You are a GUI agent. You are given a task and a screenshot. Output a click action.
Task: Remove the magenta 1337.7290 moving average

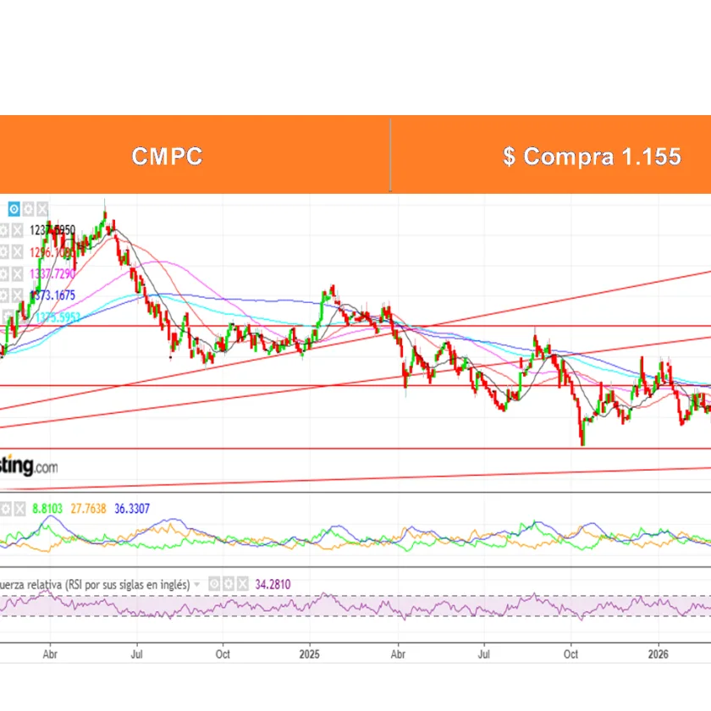click(19, 274)
